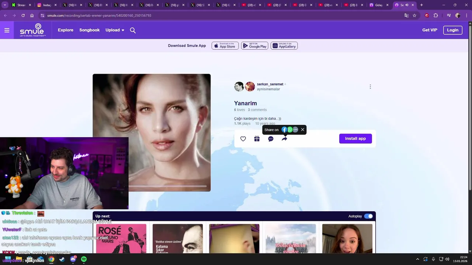Image resolution: width=472 pixels, height=265 pixels.
Task: Go to the browser home page
Action: 32,15
